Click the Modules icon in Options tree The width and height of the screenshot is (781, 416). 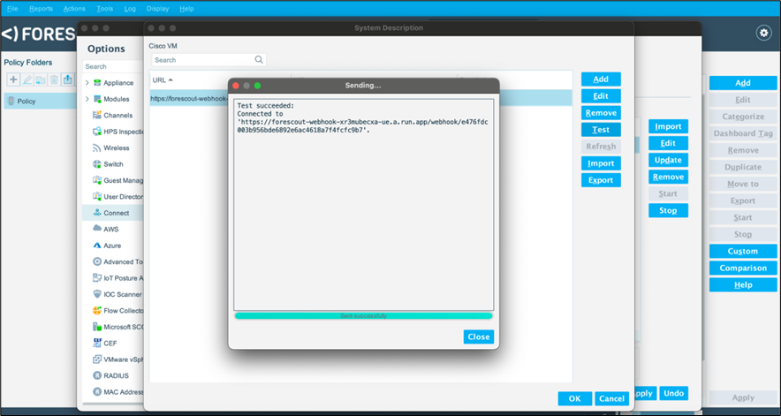[x=97, y=99]
